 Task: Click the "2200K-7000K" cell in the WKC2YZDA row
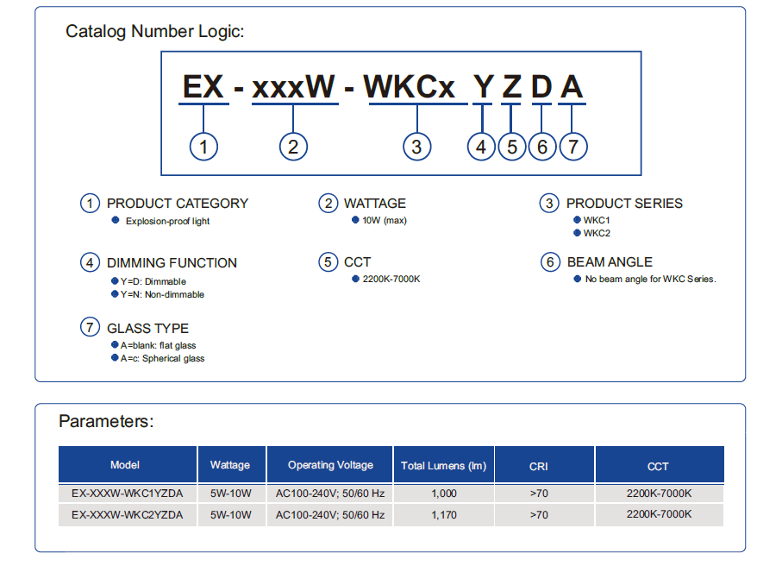(x=660, y=514)
